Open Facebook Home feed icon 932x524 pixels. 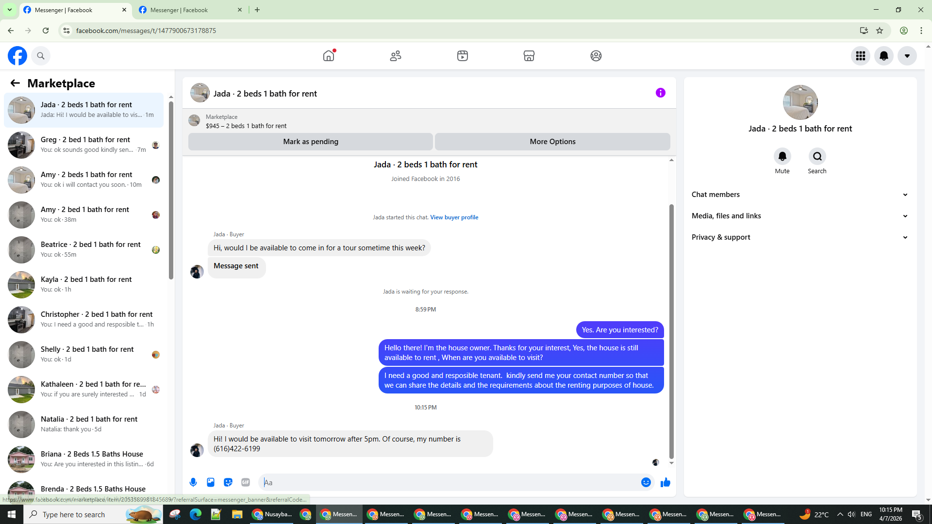coord(329,56)
